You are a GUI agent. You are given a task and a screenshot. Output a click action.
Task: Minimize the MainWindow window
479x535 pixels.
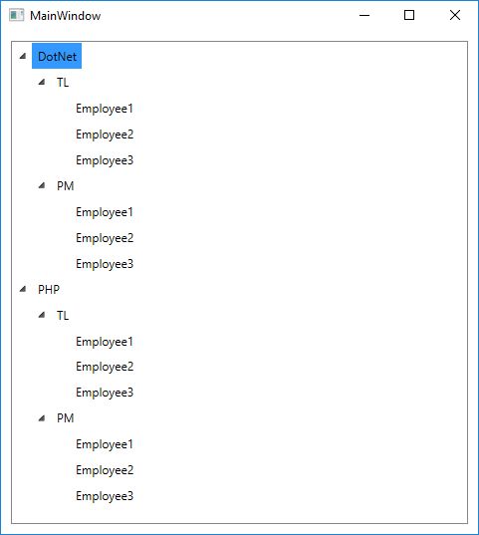coord(364,15)
